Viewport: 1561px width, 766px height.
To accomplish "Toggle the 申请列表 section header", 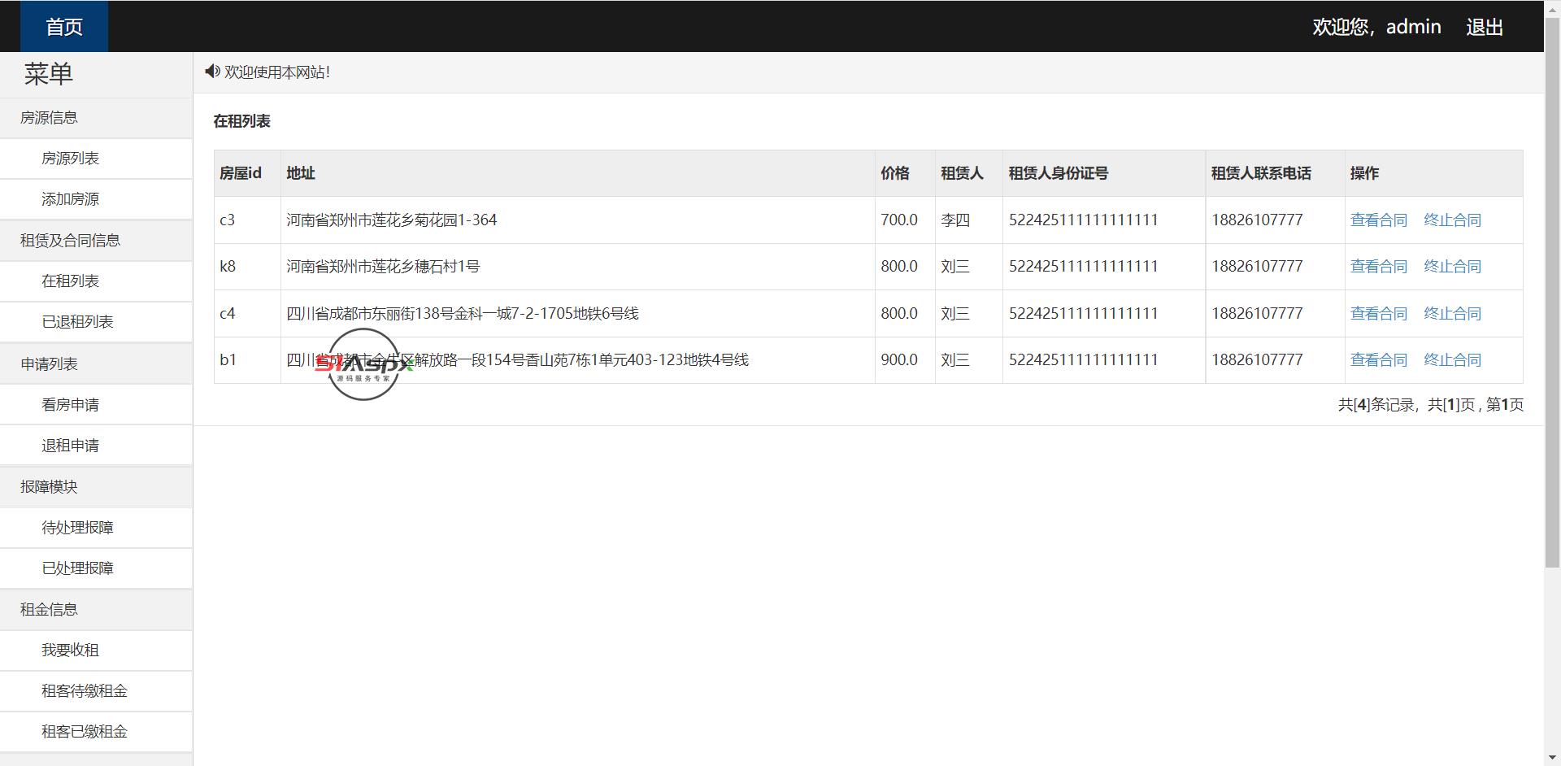I will click(49, 363).
